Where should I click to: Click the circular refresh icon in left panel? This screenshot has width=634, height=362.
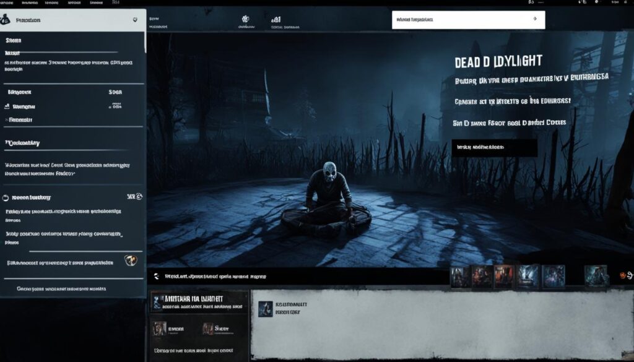[139, 197]
